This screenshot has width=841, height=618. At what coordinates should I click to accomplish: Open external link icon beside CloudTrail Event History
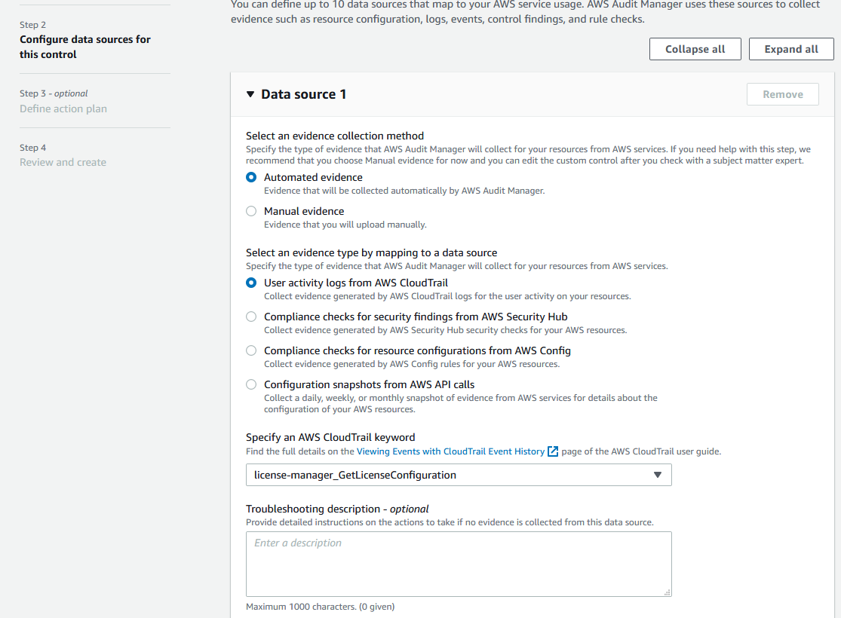(552, 451)
